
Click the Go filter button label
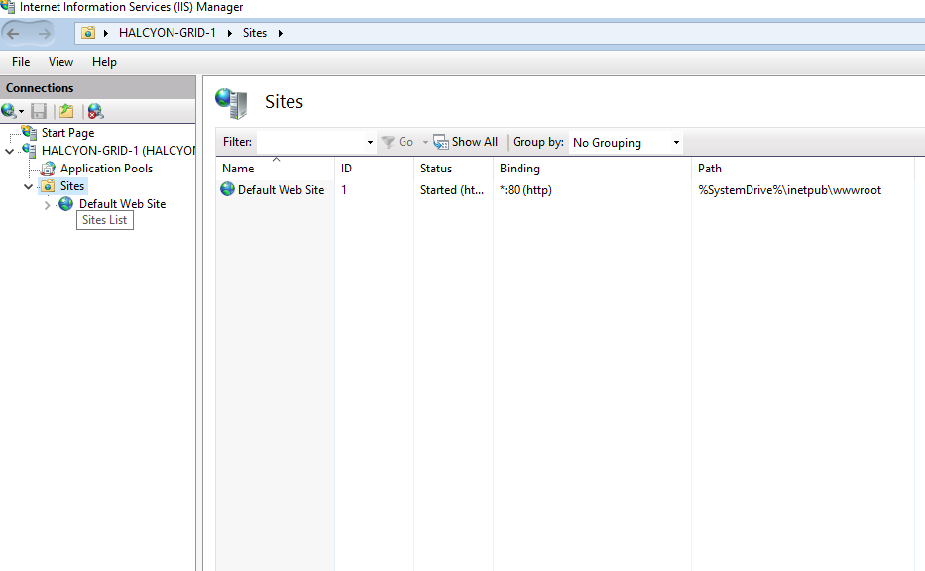click(405, 142)
